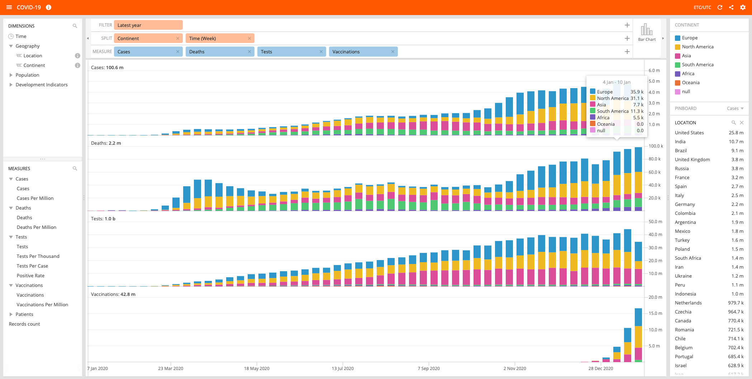The image size is (752, 379).
Task: Select Deaths Per Million measure
Action: [37, 227]
